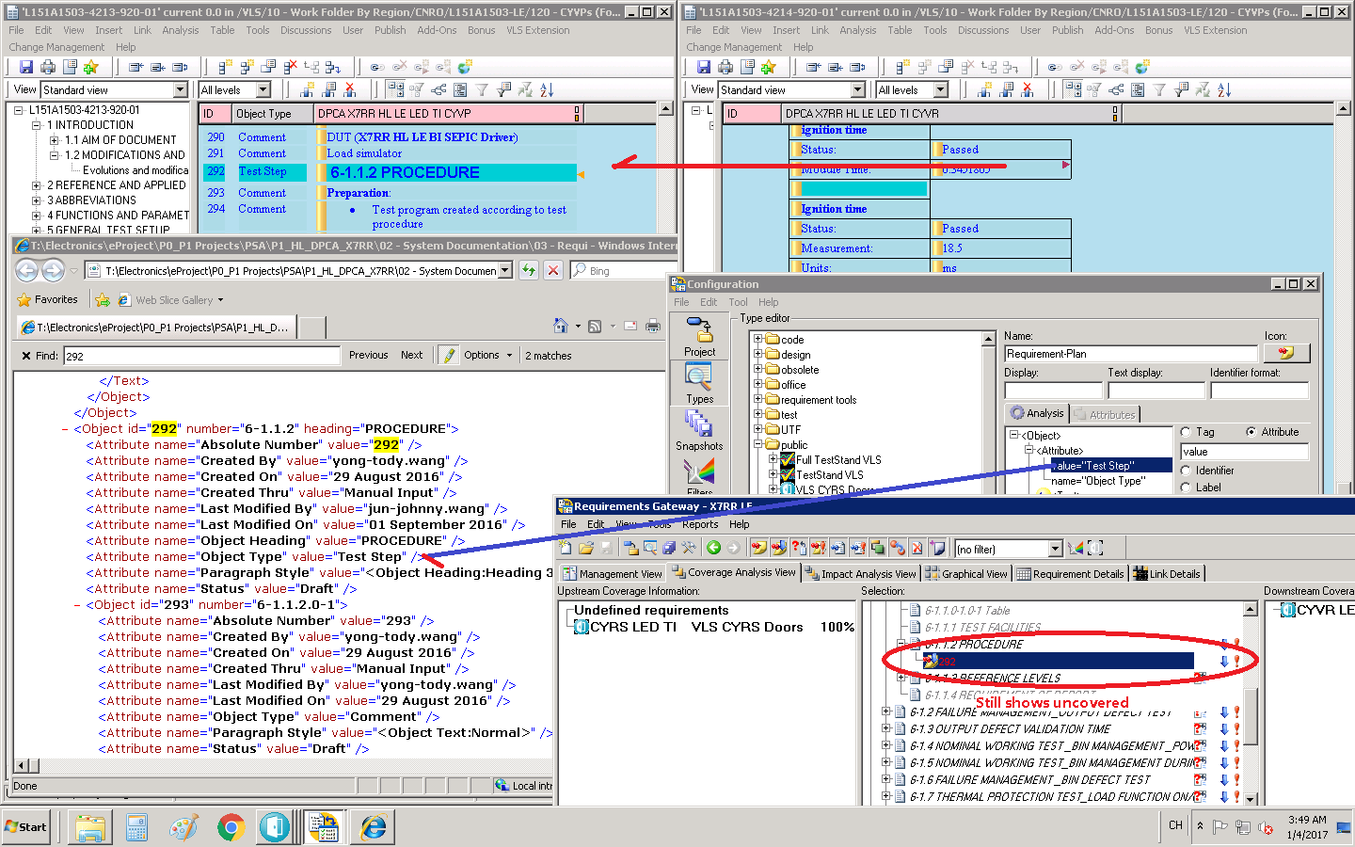Click the Windows Start button
Screen dimensions: 1355x847
26,827
